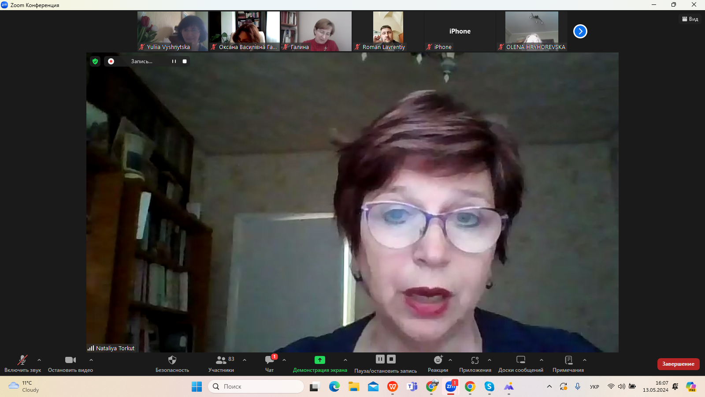This screenshot has height=397, width=705.
Task: Open Приложения apps icon
Action: [x=475, y=360]
